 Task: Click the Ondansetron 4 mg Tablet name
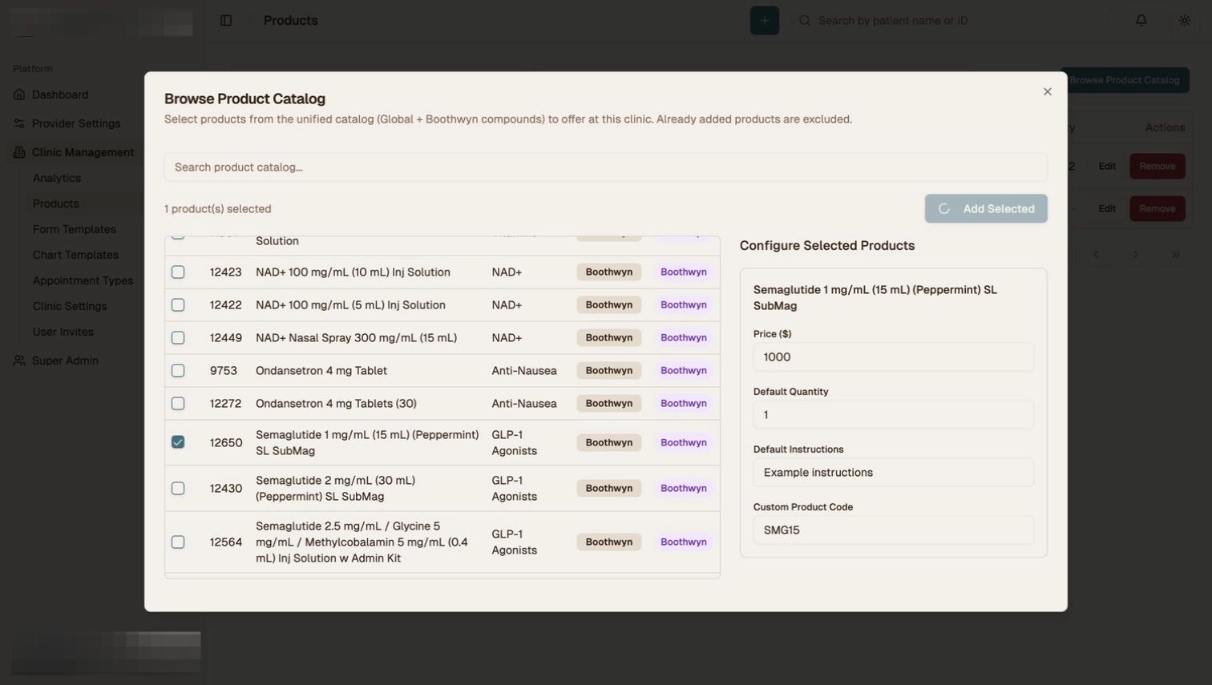pyautogui.click(x=321, y=371)
